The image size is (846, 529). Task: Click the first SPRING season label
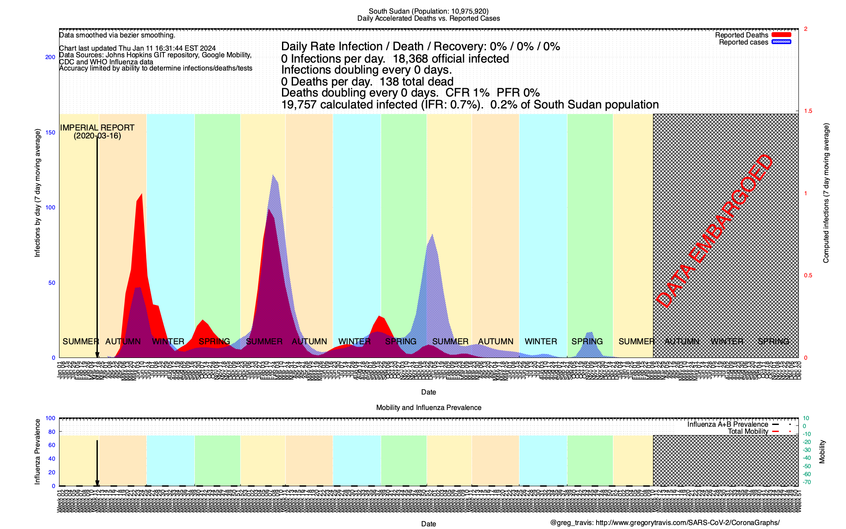[214, 341]
